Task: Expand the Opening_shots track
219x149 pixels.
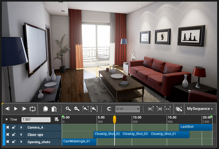Action: pyautogui.click(x=21, y=142)
